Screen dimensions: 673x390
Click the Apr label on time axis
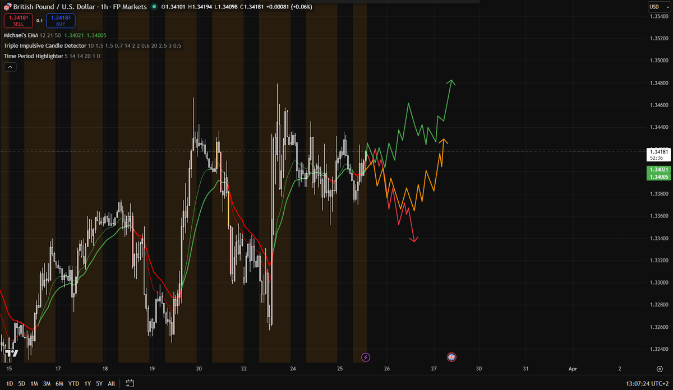573,369
